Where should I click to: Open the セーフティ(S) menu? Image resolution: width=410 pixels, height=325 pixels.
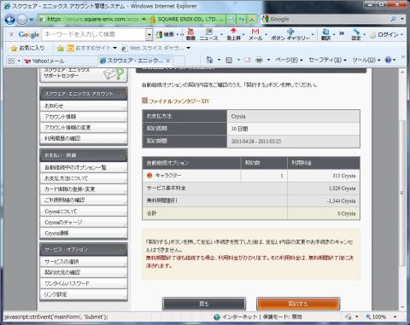[x=327, y=60]
